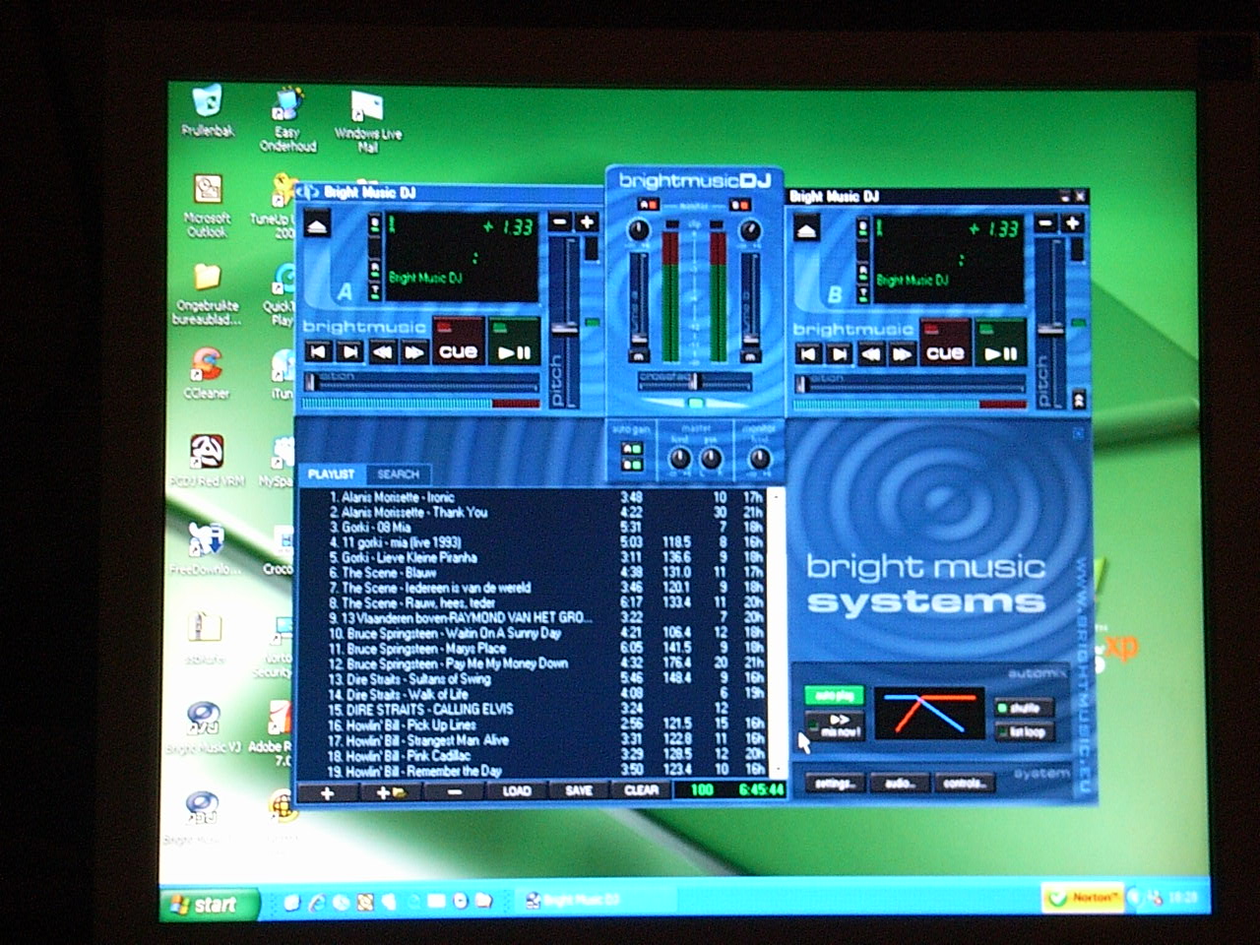Open the audio... dialog
The image size is (1260, 945).
[x=900, y=784]
